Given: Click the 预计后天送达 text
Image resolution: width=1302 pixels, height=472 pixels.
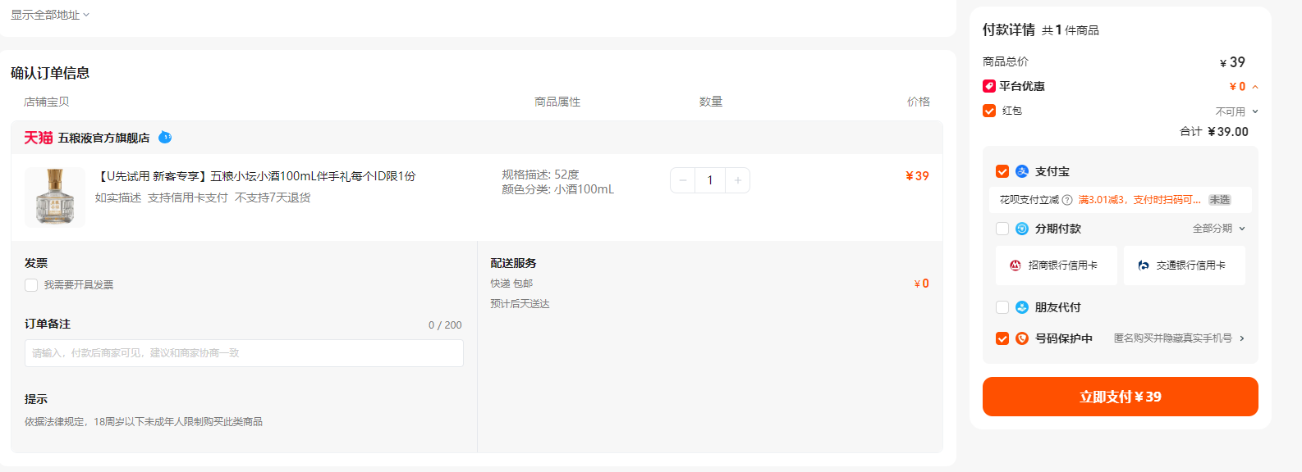Looking at the screenshot, I should [x=520, y=304].
